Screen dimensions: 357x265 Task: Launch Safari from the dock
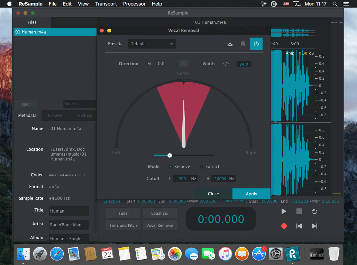pyautogui.click(x=57, y=254)
